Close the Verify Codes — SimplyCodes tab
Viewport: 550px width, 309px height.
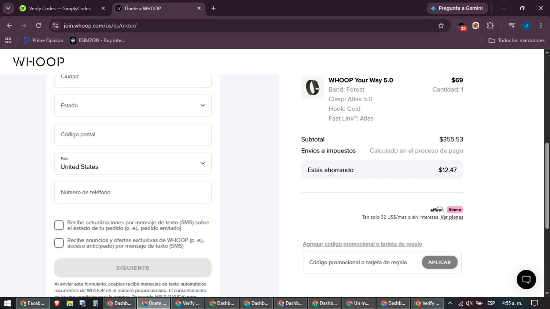tap(103, 8)
